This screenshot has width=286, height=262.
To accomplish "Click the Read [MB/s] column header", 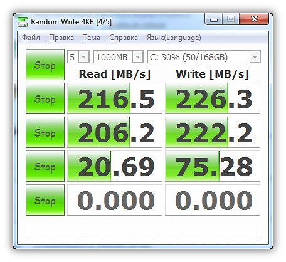I will [115, 74].
